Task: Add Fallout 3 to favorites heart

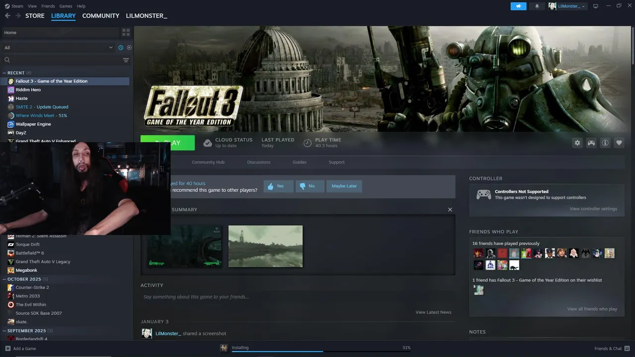Action: point(619,143)
